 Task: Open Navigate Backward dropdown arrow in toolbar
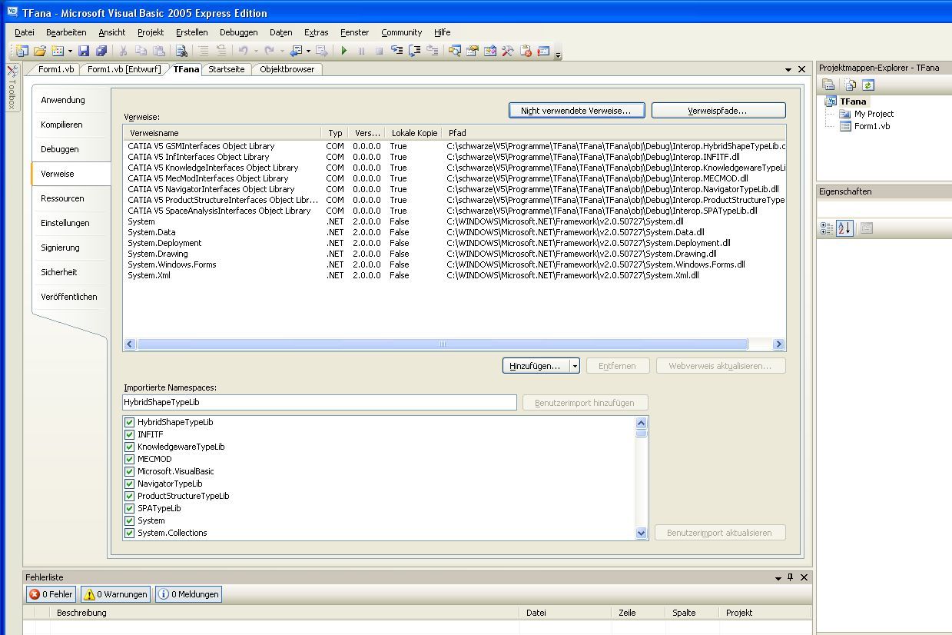(x=308, y=52)
